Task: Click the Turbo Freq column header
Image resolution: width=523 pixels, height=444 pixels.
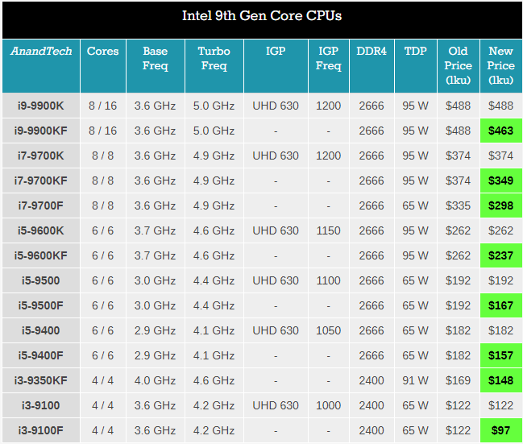Action: 214,66
